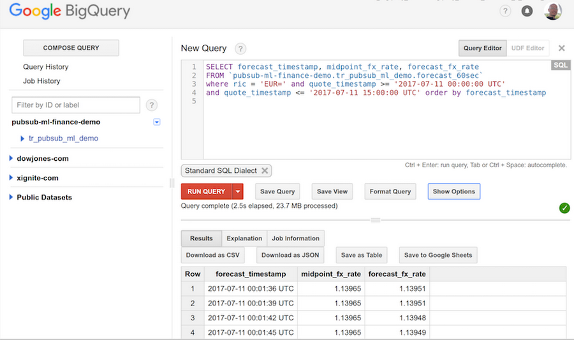
Task: Select the Explanation tab
Action: click(244, 239)
